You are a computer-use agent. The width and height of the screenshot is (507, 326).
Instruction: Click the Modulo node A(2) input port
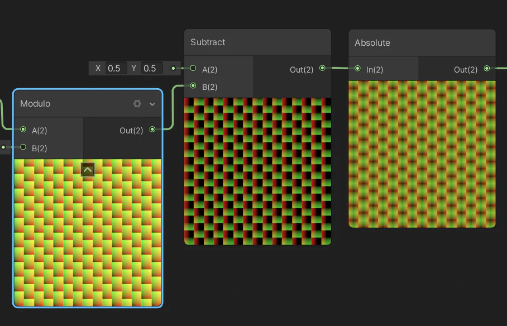point(23,130)
